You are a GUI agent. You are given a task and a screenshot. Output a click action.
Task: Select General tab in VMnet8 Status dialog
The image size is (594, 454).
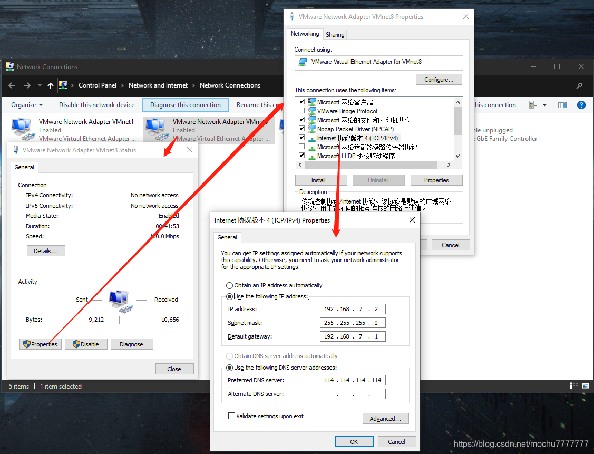tap(24, 167)
